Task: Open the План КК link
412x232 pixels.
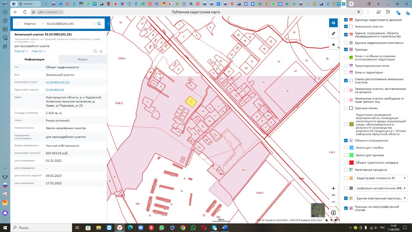Action: (38, 51)
